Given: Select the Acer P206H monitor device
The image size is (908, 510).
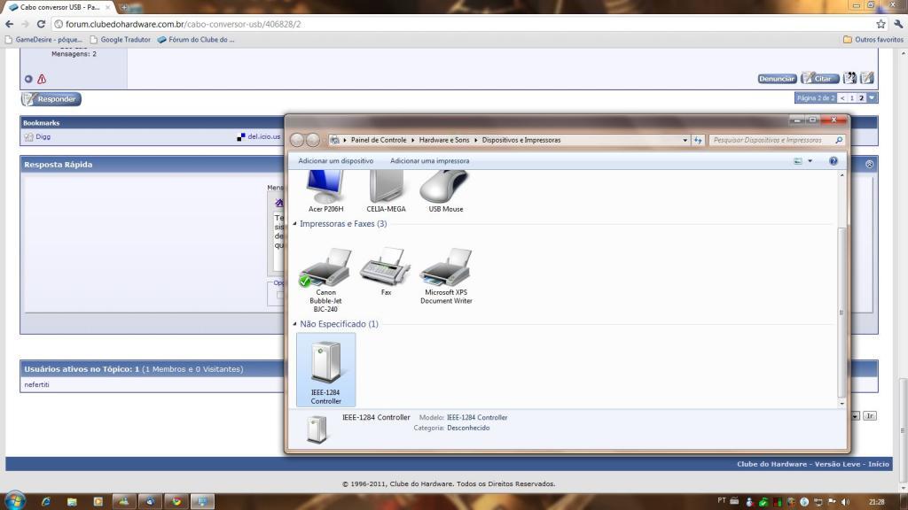Looking at the screenshot, I should point(325,192).
